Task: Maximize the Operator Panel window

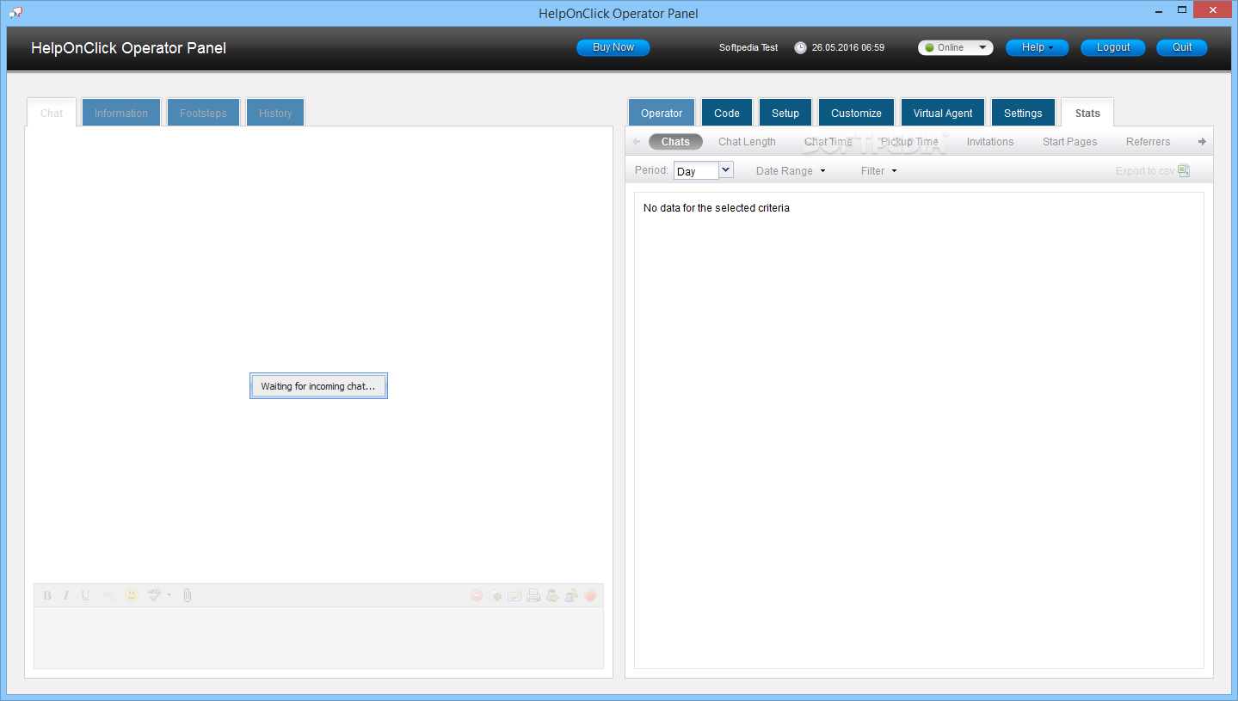Action: click(1182, 9)
